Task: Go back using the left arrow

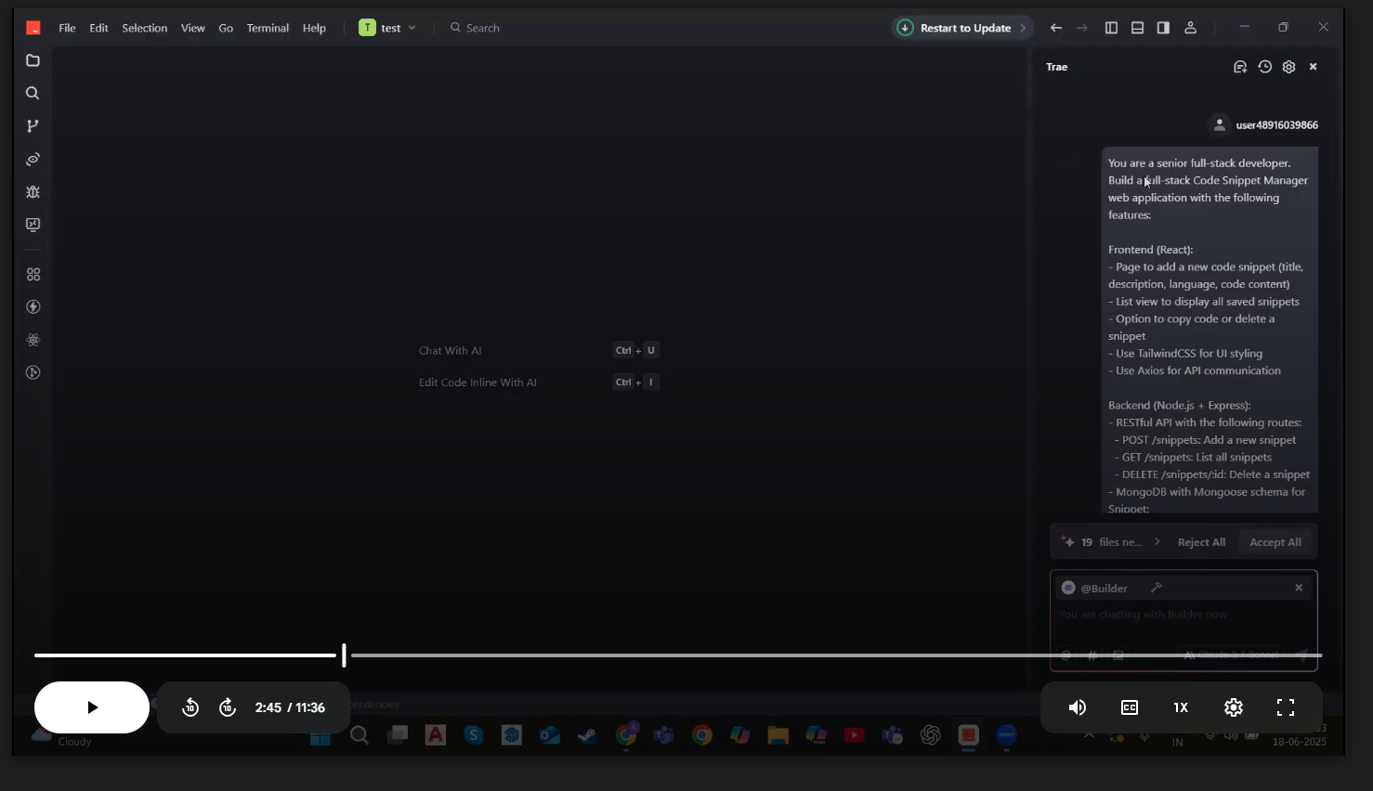Action: click(1055, 28)
